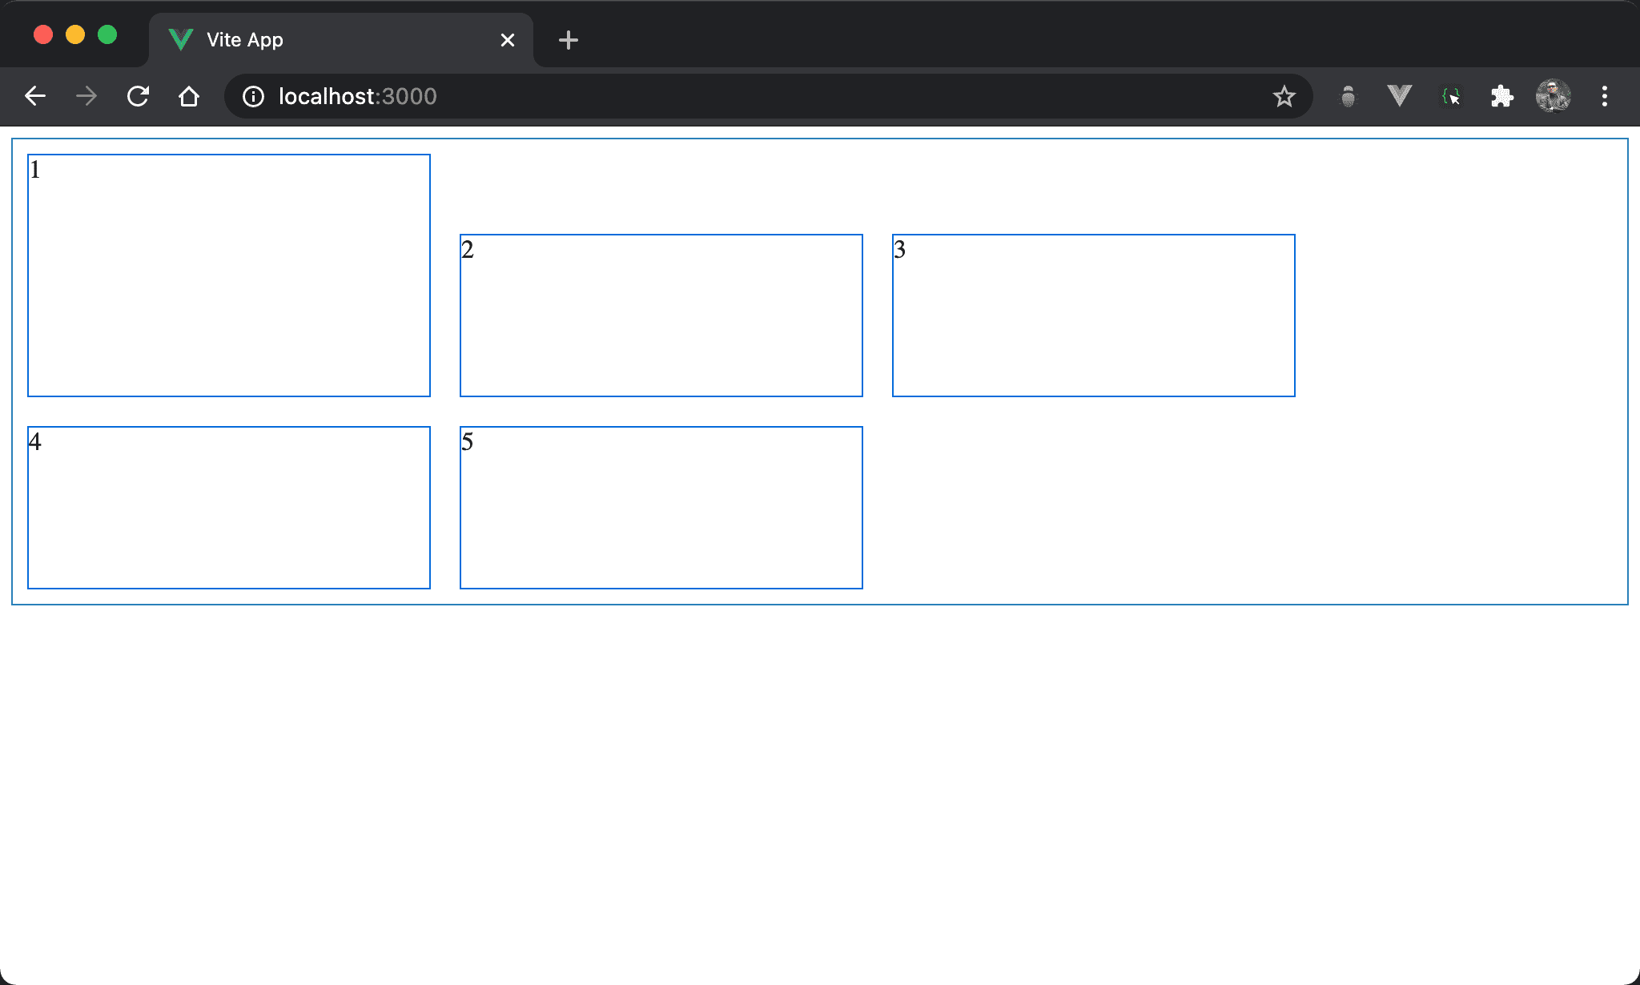
Task: Click the box labeled 5
Action: point(661,508)
